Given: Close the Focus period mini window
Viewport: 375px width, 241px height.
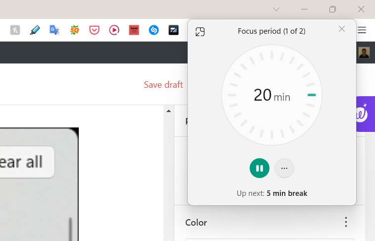Looking at the screenshot, I should (342, 29).
